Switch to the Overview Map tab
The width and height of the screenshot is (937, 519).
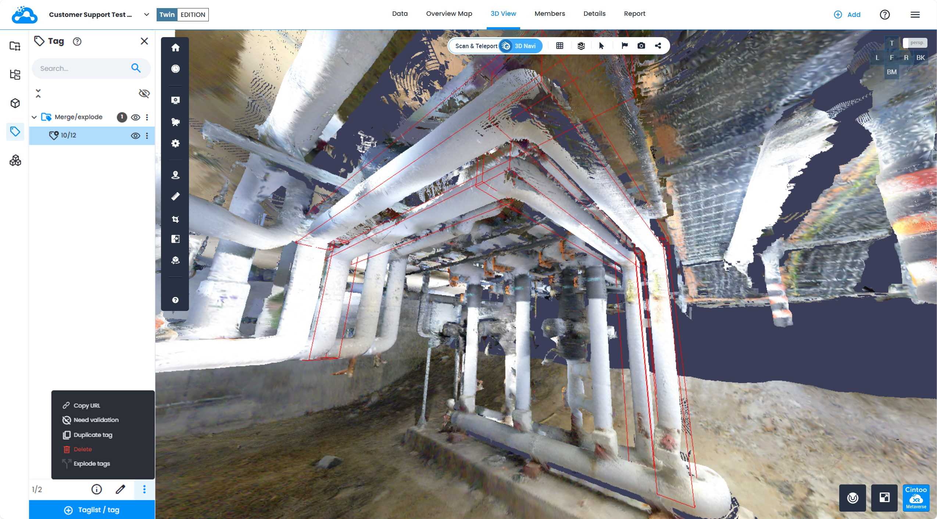pos(449,14)
